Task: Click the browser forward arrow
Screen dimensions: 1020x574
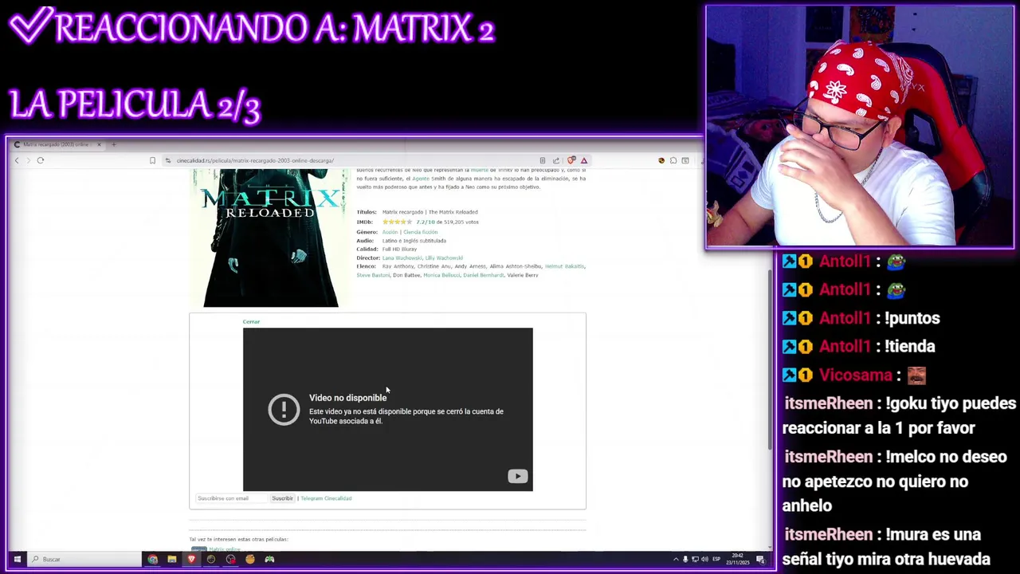Action: pyautogui.click(x=28, y=160)
